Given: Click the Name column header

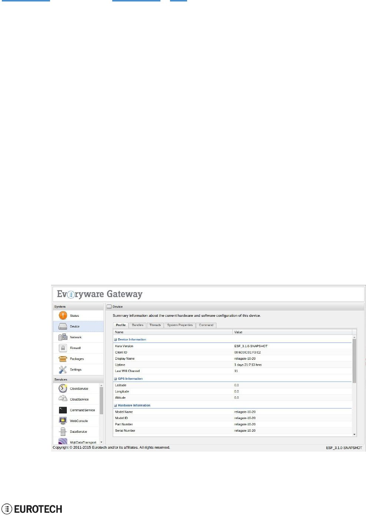Looking at the screenshot, I should pos(173,332).
